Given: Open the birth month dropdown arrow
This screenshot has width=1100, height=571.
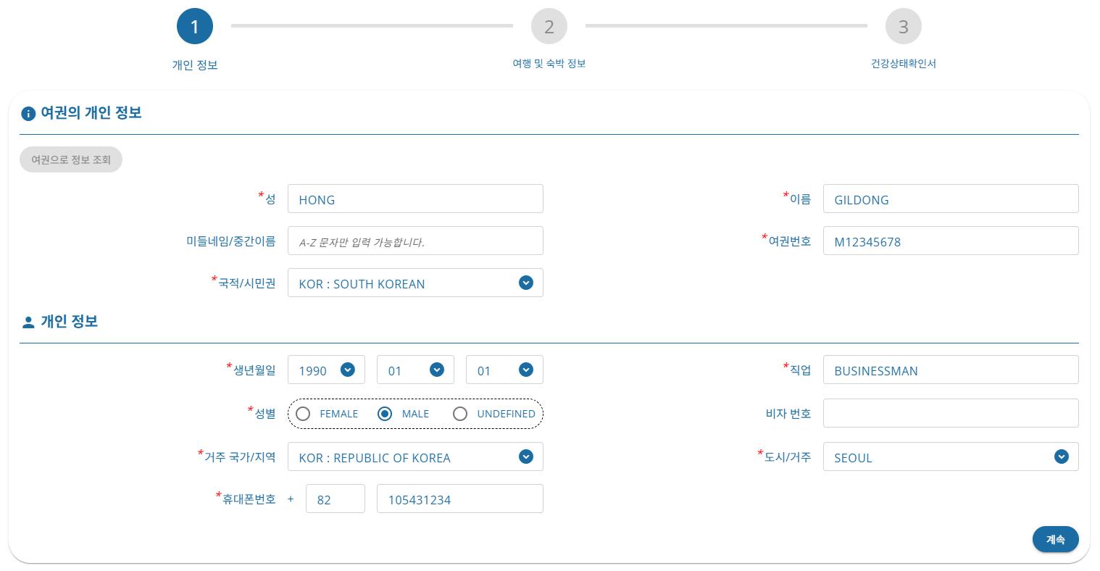Looking at the screenshot, I should click(437, 370).
